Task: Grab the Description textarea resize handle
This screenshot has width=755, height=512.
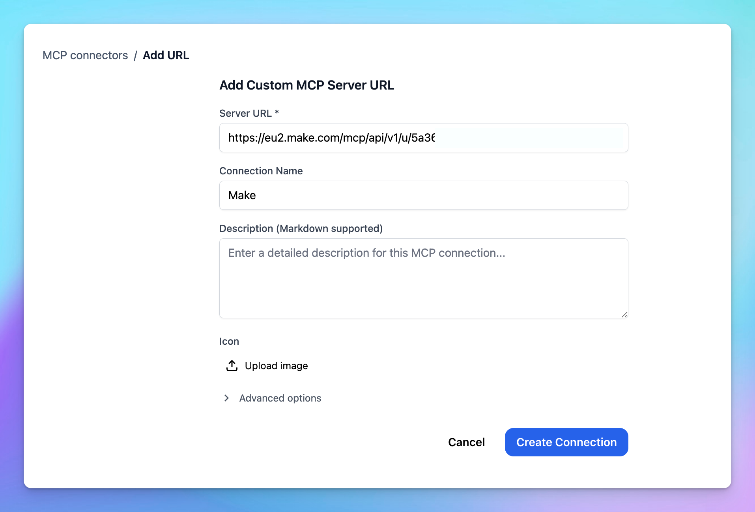Action: 624,314
